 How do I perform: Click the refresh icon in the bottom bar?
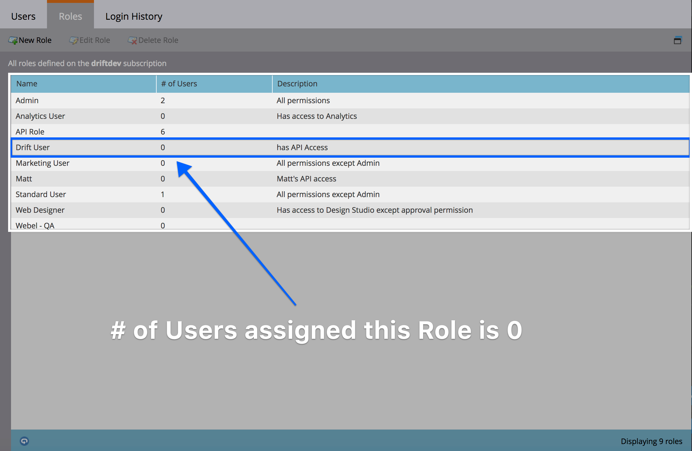coord(24,441)
